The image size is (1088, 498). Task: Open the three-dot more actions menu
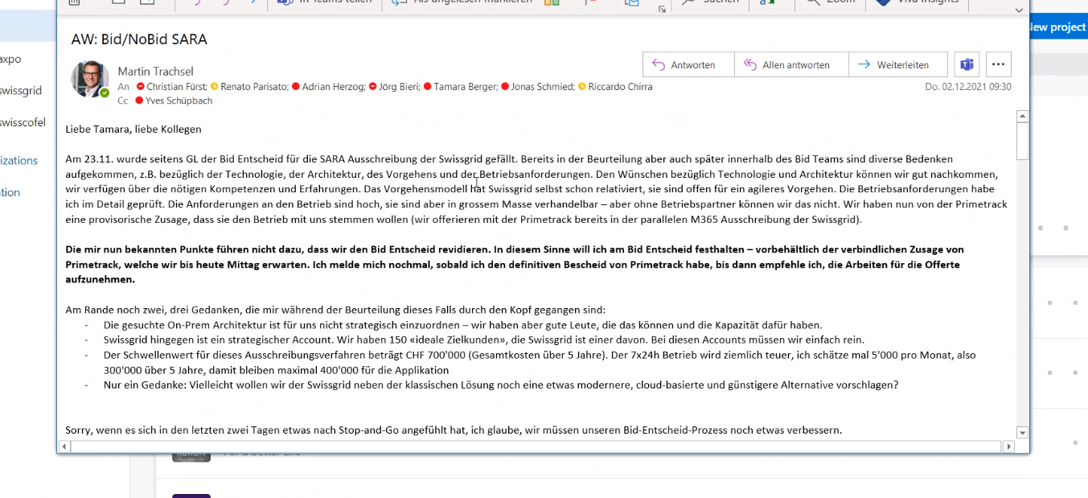pyautogui.click(x=998, y=65)
